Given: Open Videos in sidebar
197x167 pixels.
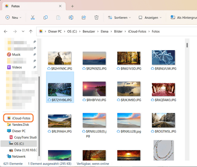Looking at the screenshot, I should 17,67.
